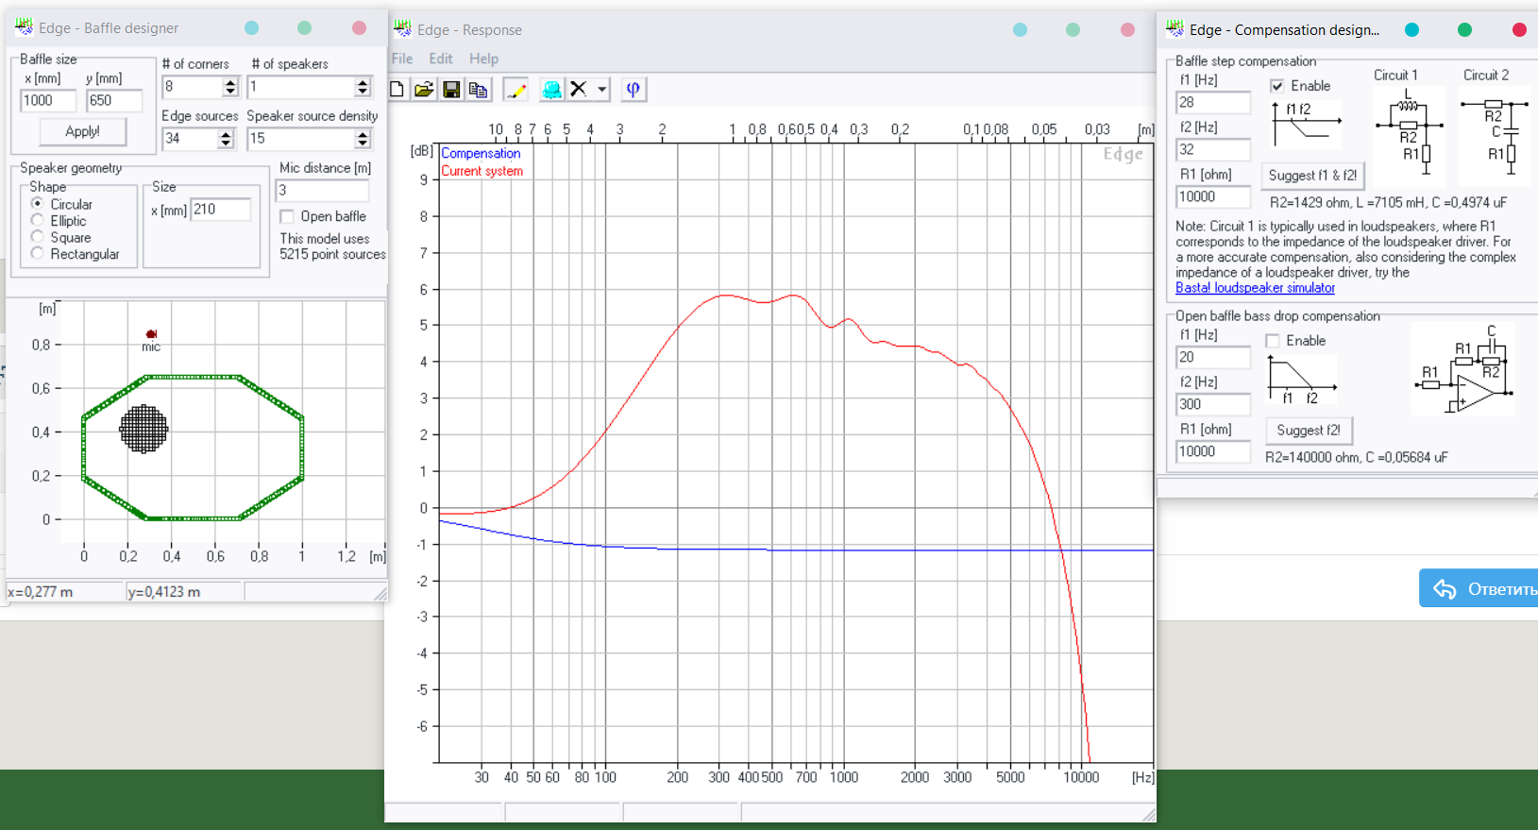Screen dimensions: 1538x830
Task: Open the Bastal loudspeaker simulator link
Action: 1255,288
